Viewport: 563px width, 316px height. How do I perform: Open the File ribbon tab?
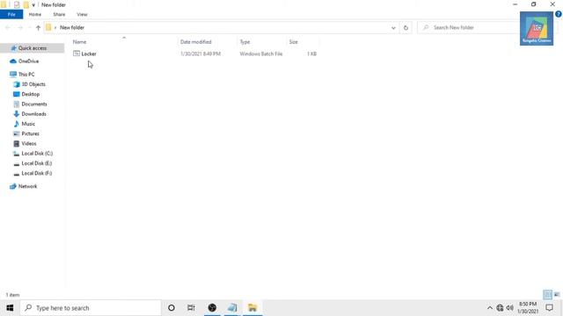pyautogui.click(x=11, y=14)
